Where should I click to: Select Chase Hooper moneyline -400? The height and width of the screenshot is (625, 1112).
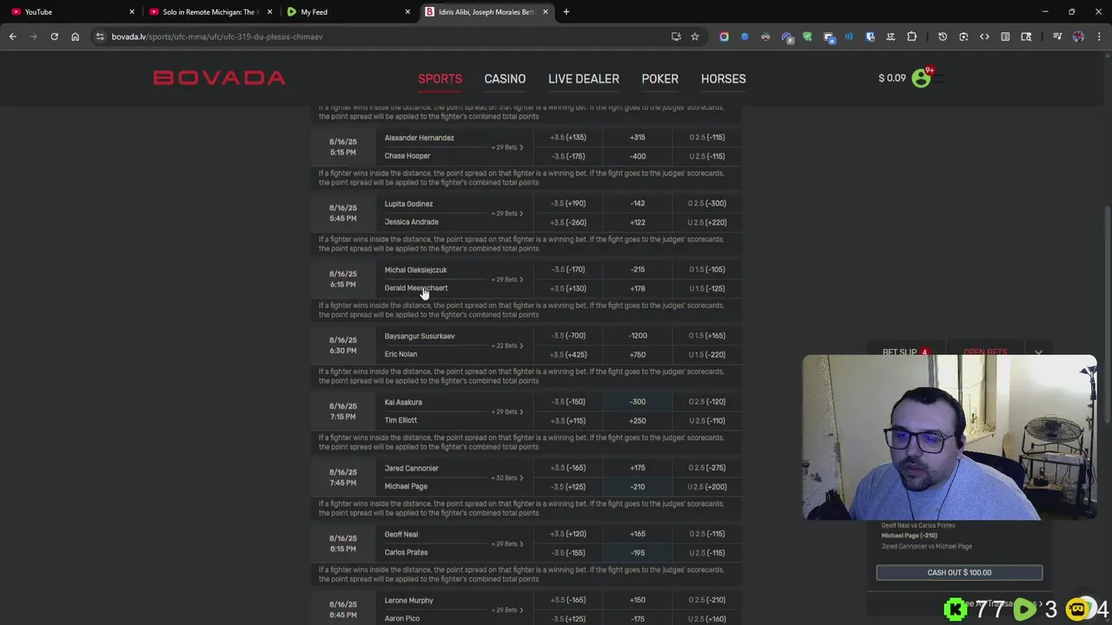click(638, 156)
